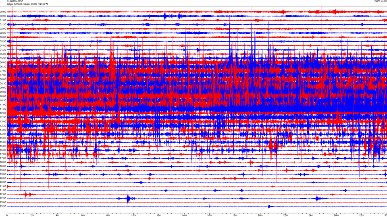Click the '2m' tick label on time axis
This screenshot has width=387, height=217.
coord(32,215)
